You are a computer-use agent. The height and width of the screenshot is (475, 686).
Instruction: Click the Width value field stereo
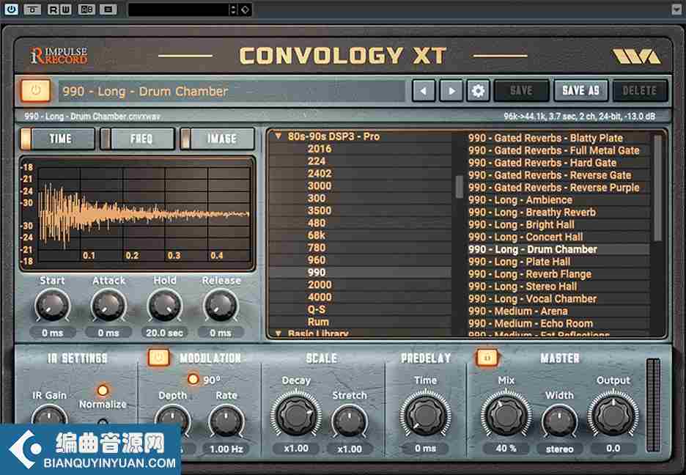click(559, 449)
